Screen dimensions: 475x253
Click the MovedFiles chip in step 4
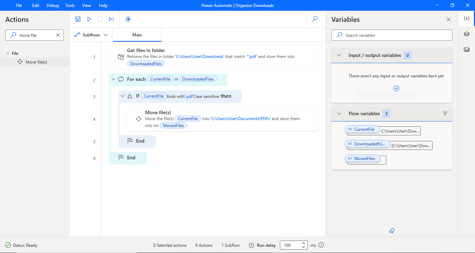pos(174,126)
